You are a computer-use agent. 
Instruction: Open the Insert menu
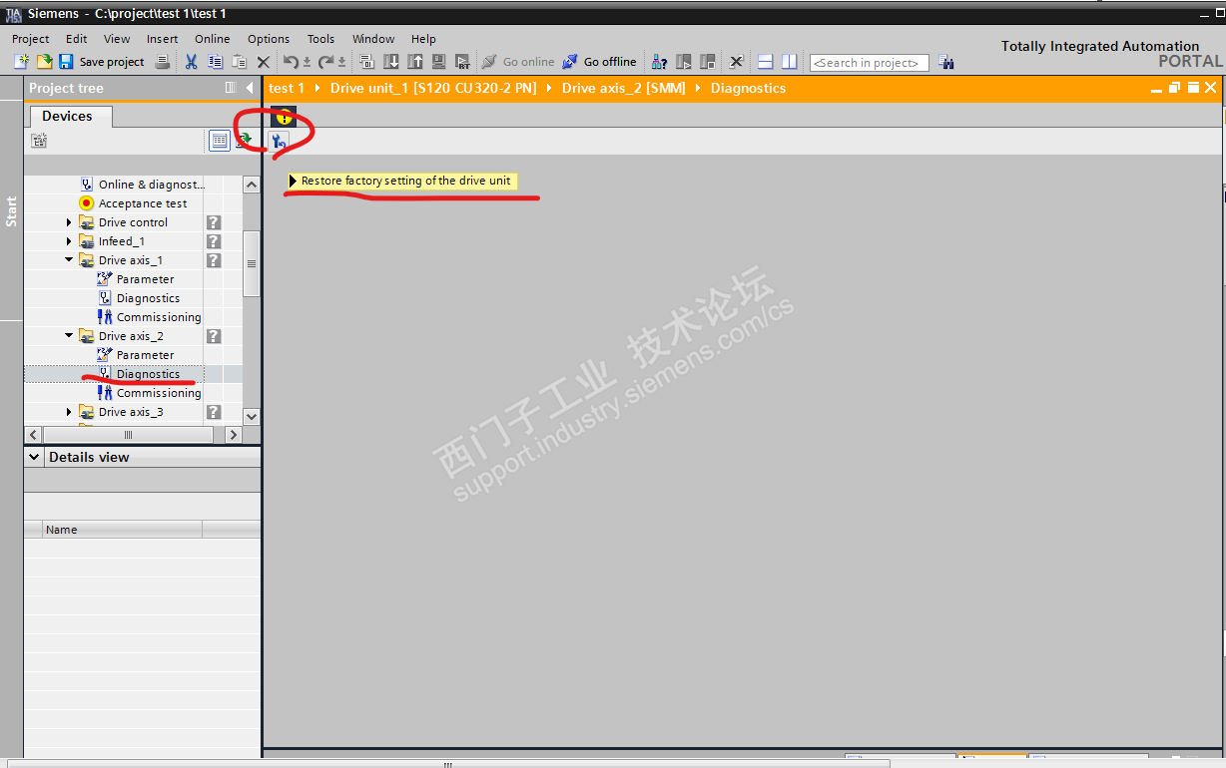point(162,39)
